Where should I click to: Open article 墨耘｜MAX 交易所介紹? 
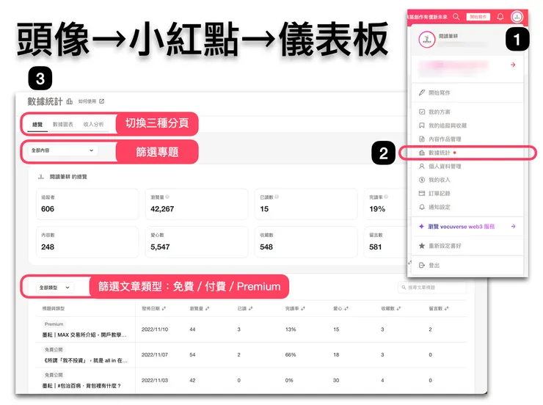[x=84, y=335]
